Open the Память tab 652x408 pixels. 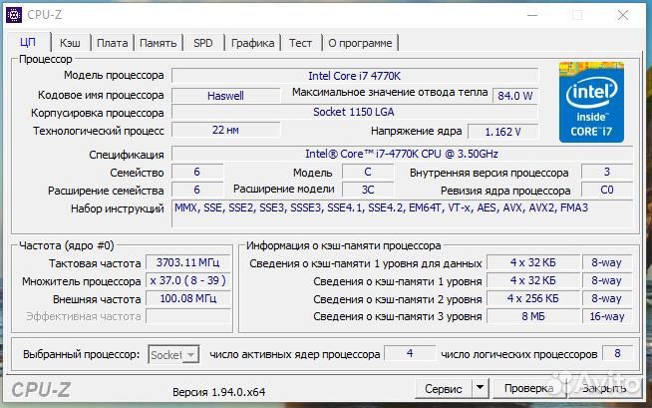(158, 43)
